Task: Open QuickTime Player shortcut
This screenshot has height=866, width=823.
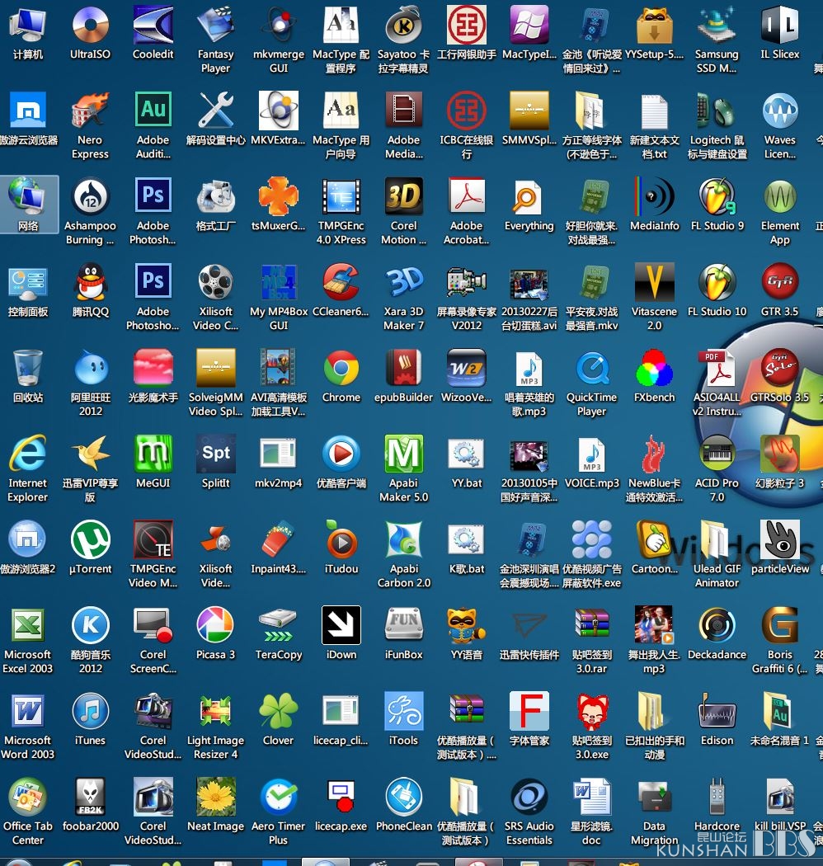Action: [x=591, y=368]
